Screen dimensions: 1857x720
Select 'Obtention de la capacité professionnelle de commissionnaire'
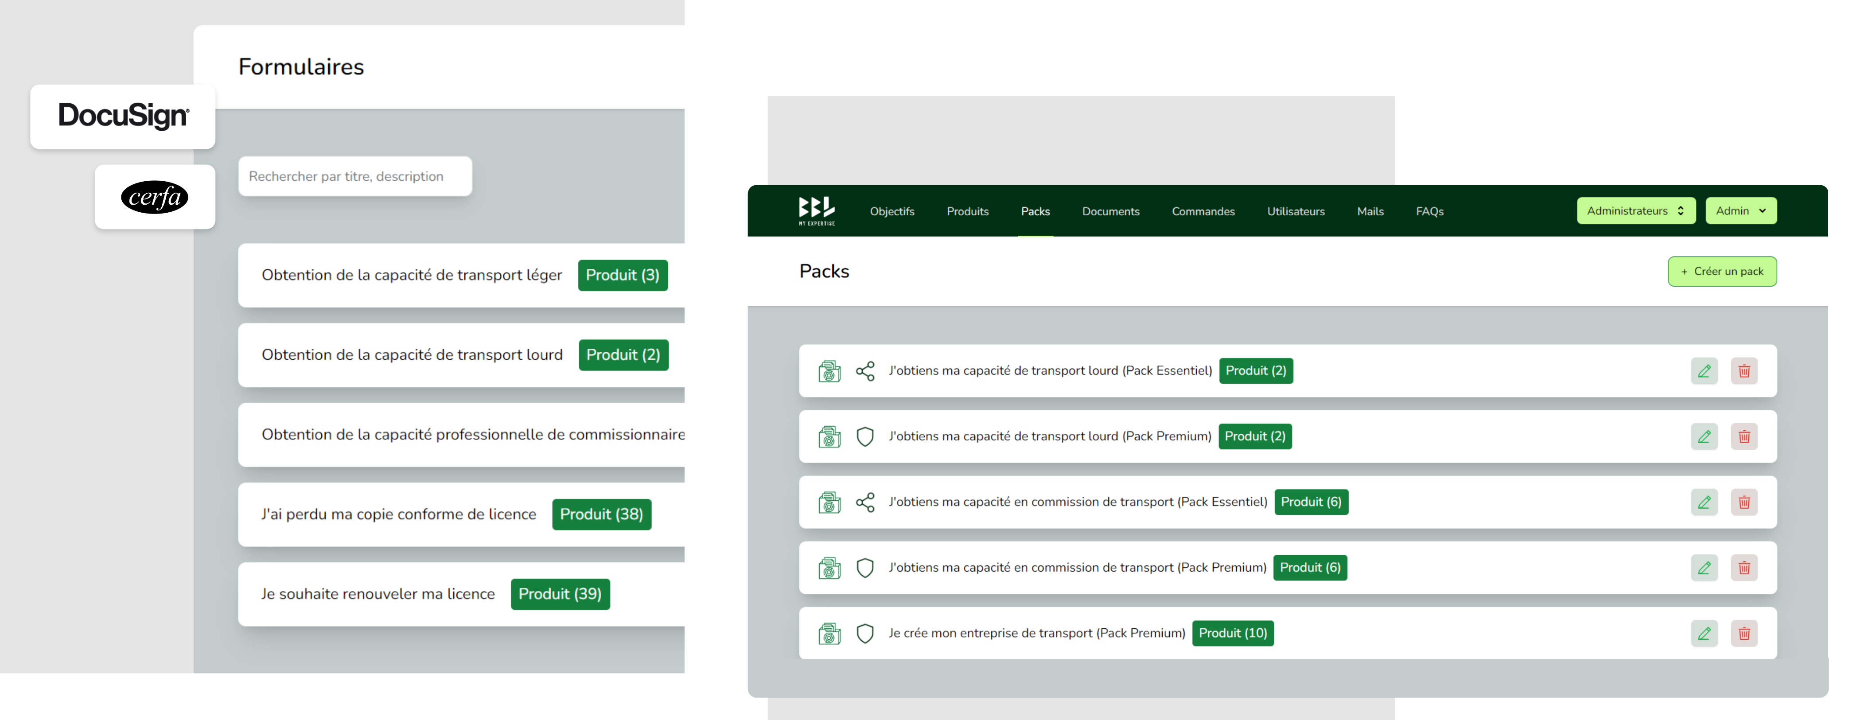click(x=473, y=434)
